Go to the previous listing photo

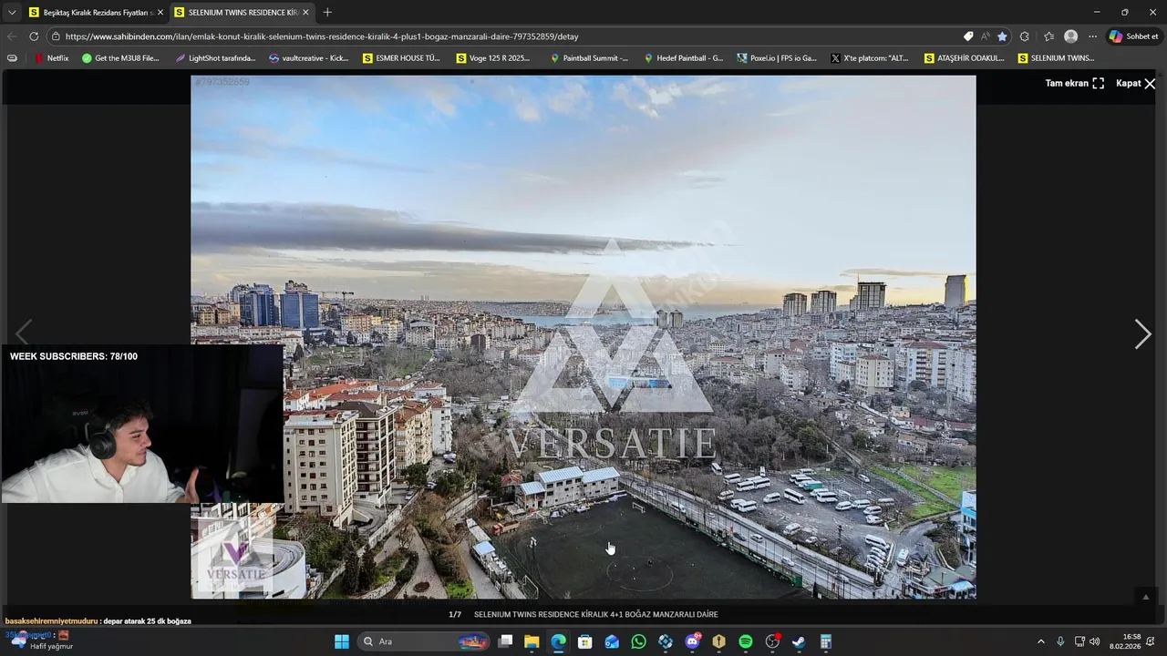pos(24,333)
